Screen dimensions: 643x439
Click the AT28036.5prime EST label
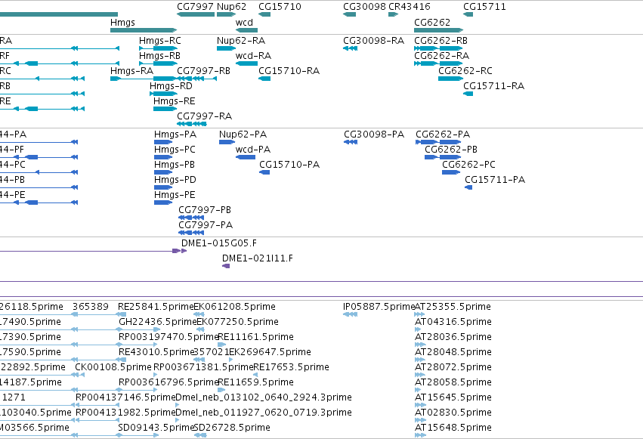pos(453,337)
